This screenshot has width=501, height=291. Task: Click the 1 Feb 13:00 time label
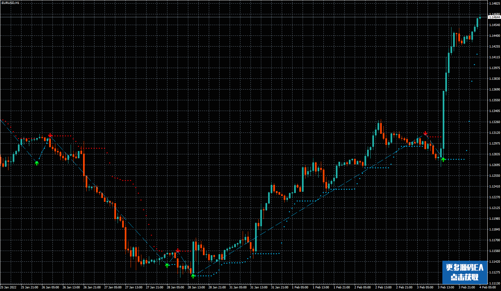(321, 287)
